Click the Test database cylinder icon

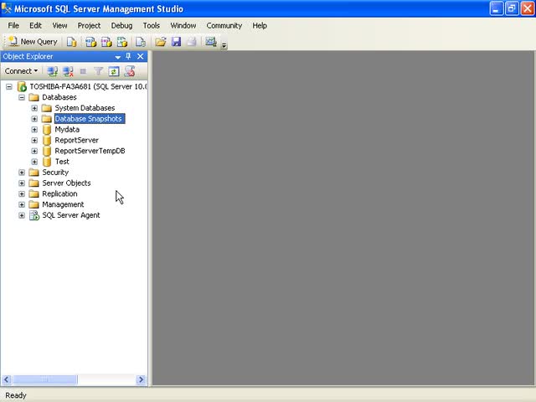(47, 162)
